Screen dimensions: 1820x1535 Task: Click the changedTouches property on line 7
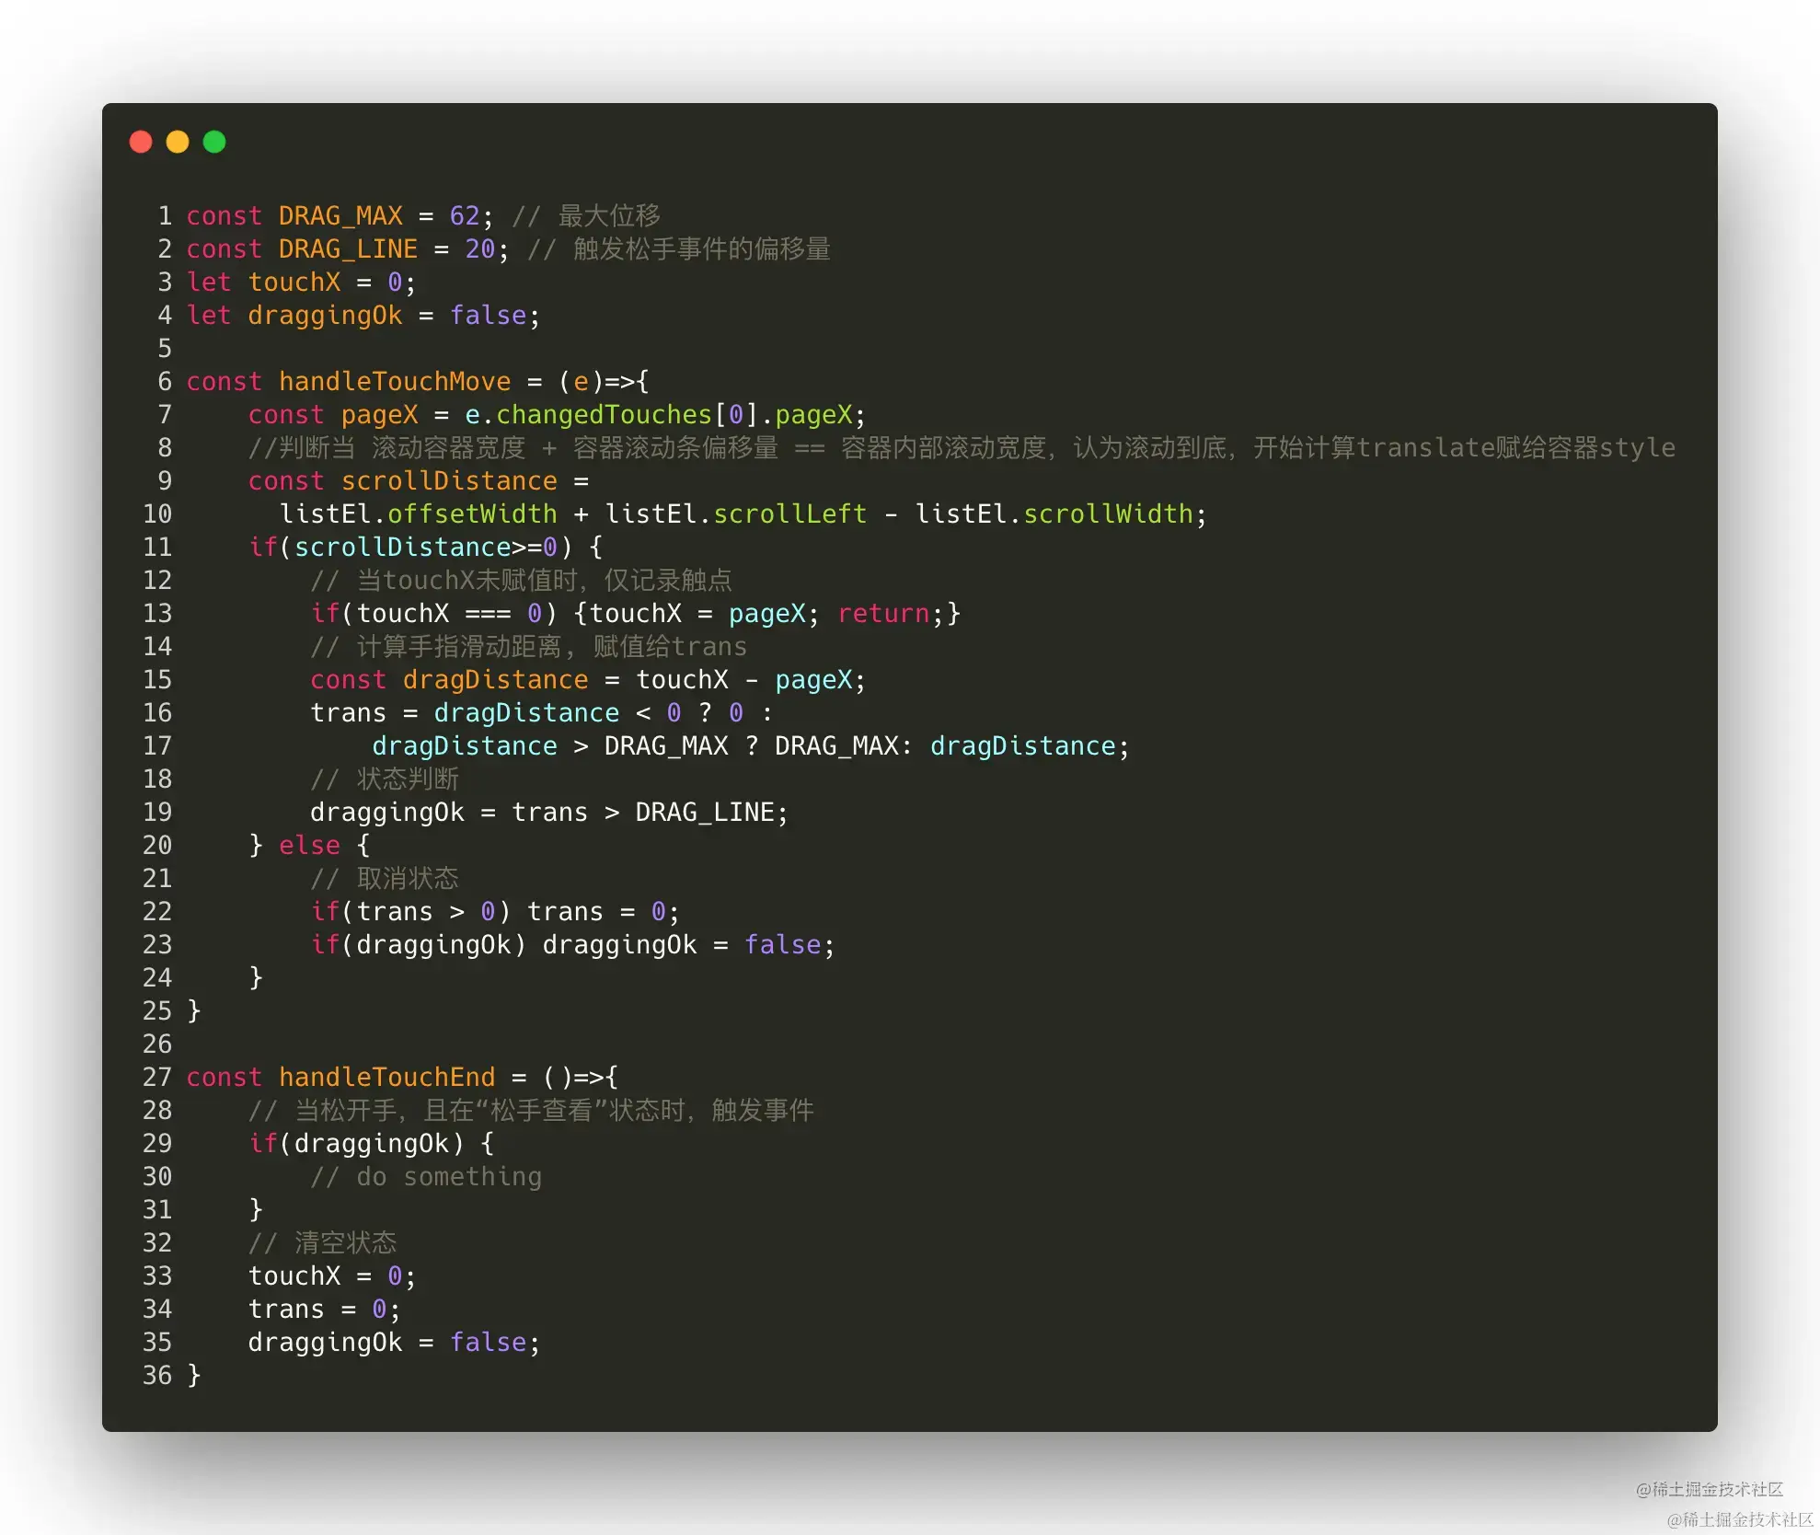pos(604,415)
